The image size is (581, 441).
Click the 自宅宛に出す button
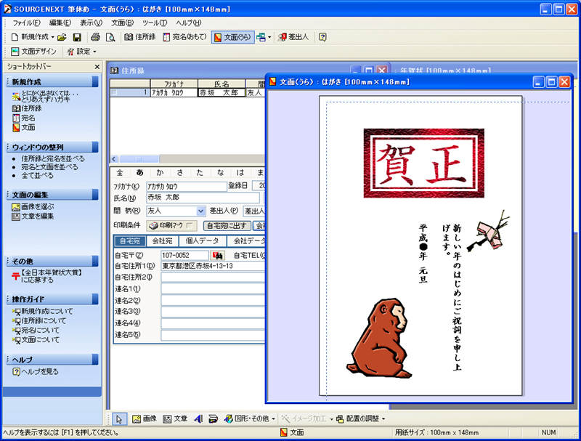227,226
